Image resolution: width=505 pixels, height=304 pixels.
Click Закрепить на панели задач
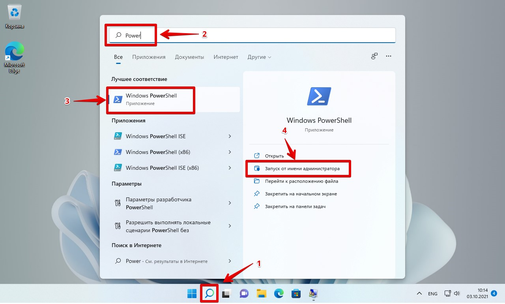(x=295, y=206)
